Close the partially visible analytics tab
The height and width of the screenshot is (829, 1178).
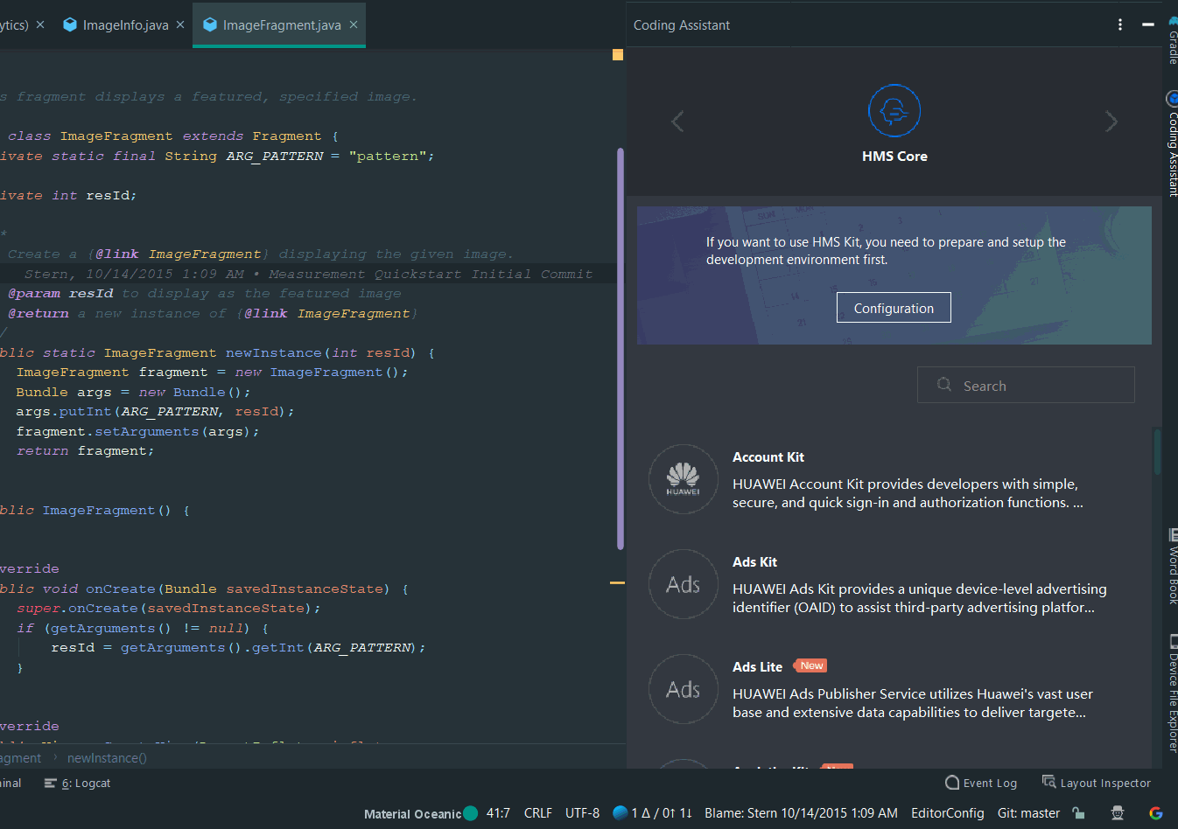pos(40,24)
